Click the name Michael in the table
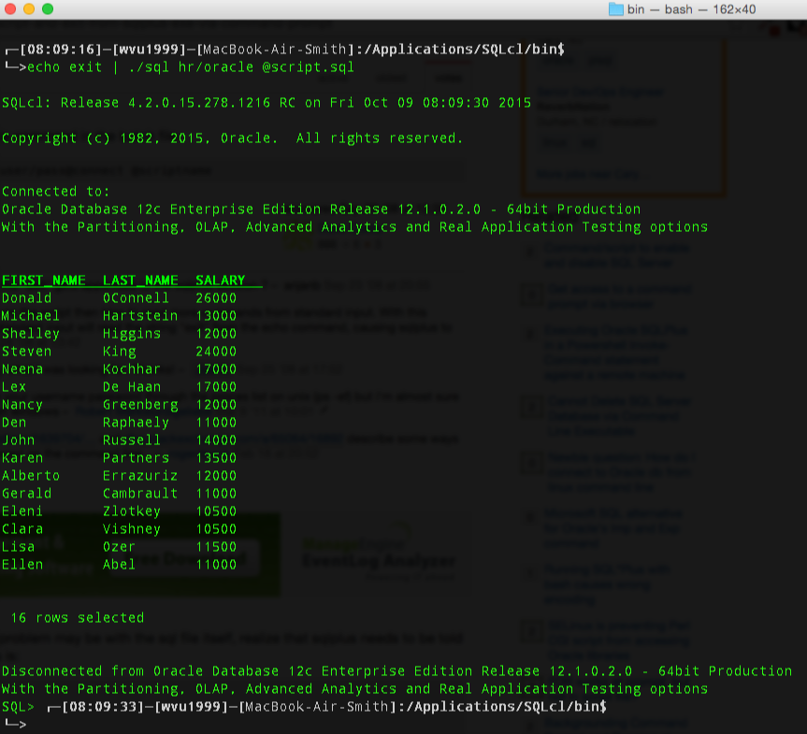The width and height of the screenshot is (807, 734). click(x=31, y=316)
